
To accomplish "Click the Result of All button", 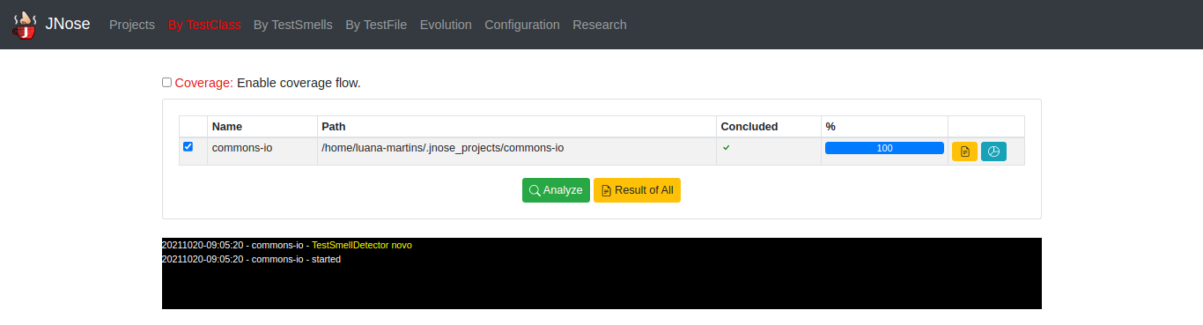I will [637, 190].
